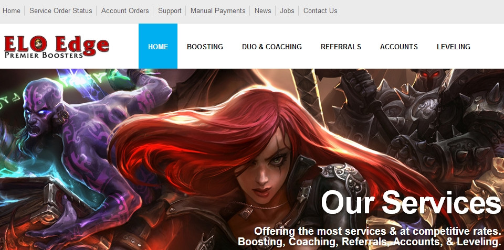The width and height of the screenshot is (504, 250).
Task: Open the Contact Us link
Action: (320, 10)
